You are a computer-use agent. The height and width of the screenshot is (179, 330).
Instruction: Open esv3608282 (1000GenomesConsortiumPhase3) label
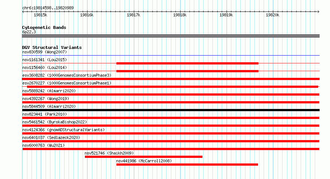(x=67, y=75)
